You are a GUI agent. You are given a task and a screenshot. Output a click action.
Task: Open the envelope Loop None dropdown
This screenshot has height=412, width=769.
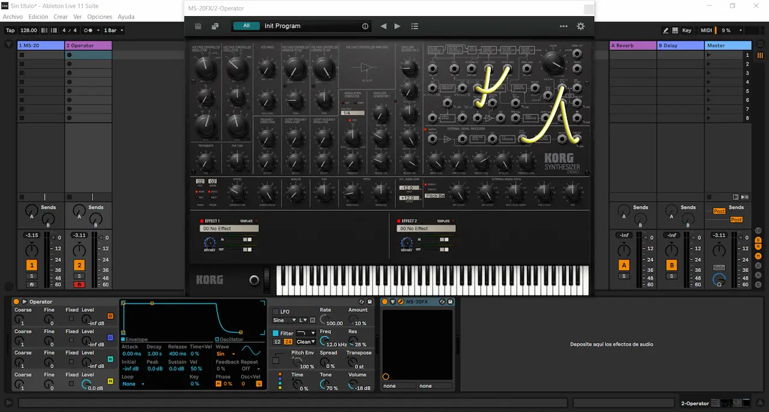133,384
